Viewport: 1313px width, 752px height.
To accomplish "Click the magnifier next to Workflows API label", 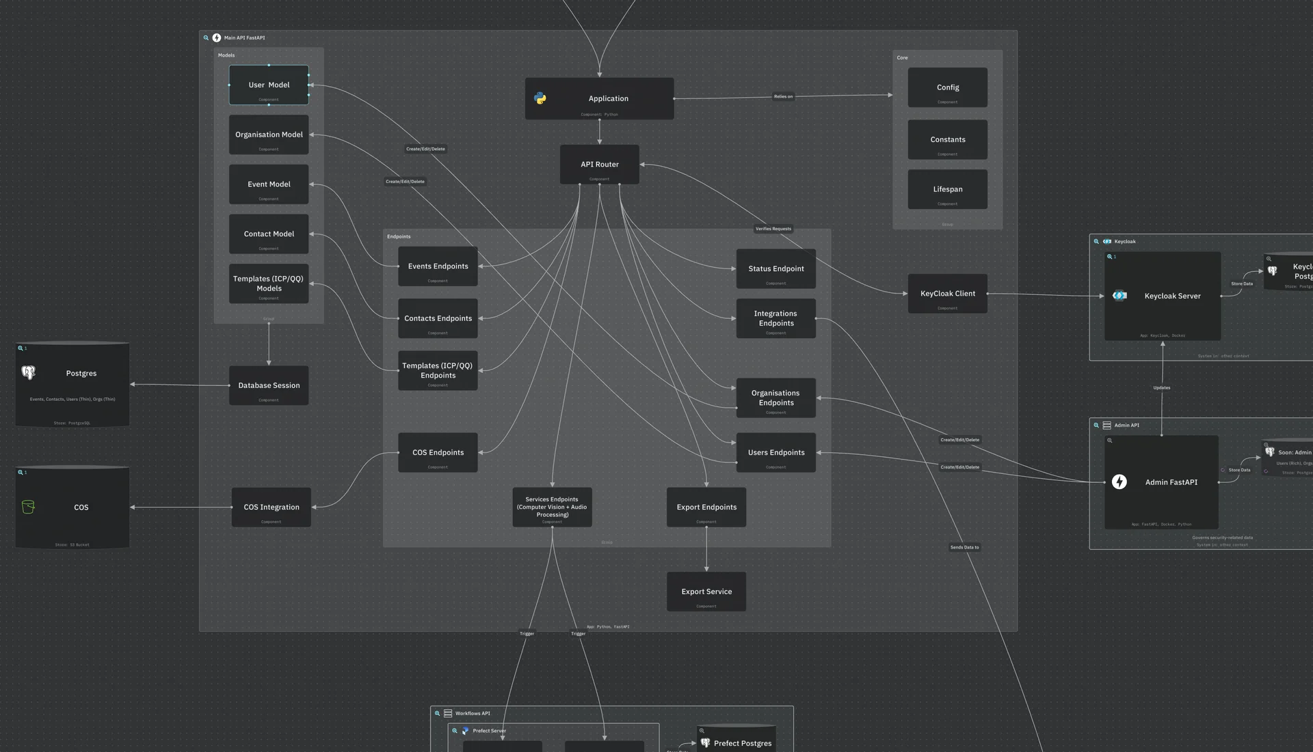I will [438, 713].
